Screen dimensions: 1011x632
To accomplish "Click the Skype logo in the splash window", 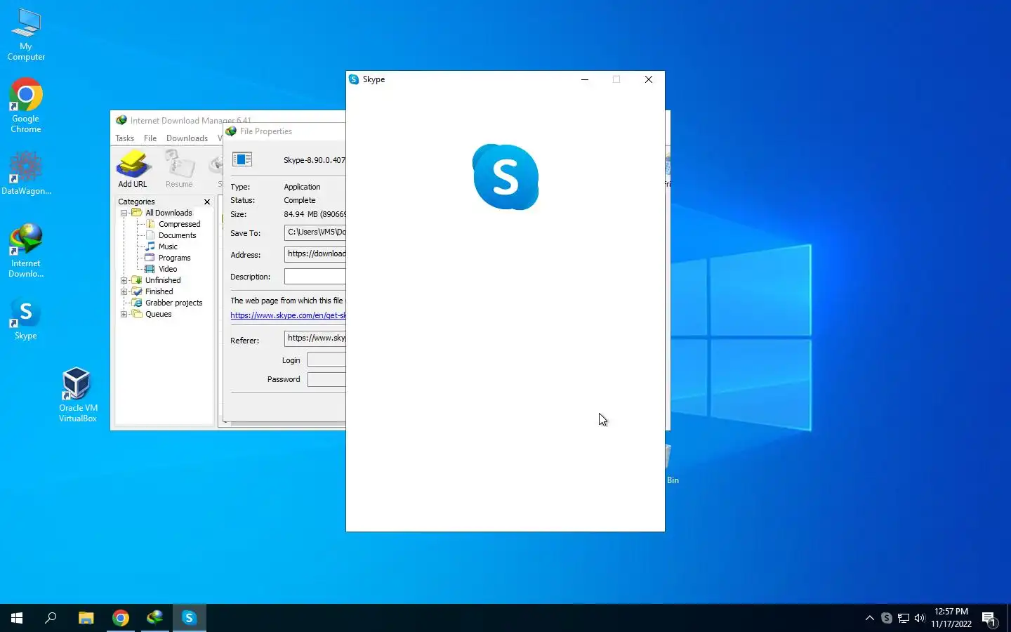I will [x=505, y=177].
